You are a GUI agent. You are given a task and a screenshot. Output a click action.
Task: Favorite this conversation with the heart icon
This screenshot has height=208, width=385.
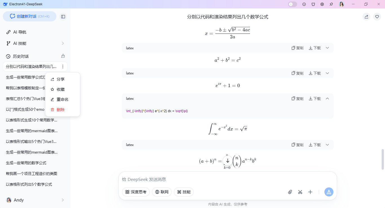click(377, 17)
